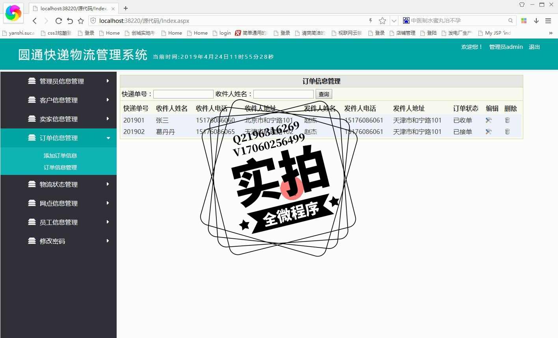
Task: Expand 管理员信息管理 arrow
Action: (108, 81)
